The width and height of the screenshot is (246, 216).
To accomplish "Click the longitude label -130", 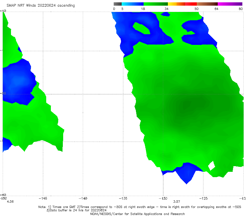I will (163, 198).
